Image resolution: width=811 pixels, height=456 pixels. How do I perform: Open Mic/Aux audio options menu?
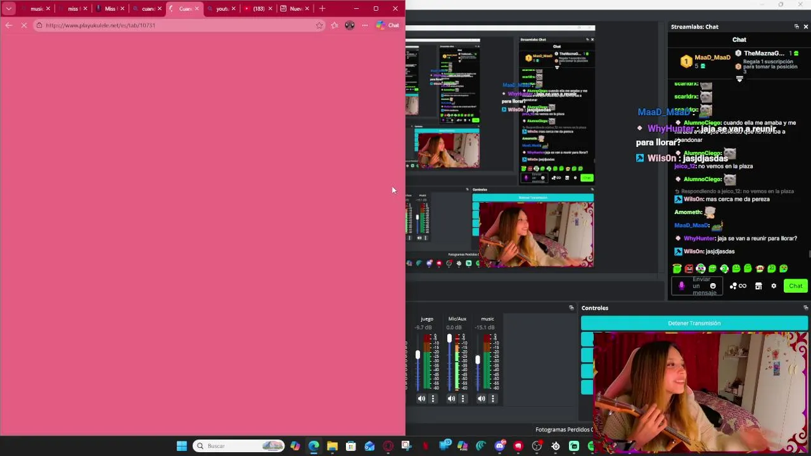click(463, 398)
